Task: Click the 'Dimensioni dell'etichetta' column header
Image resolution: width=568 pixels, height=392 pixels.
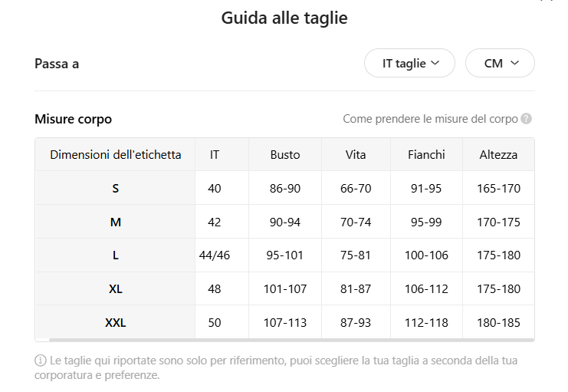Action: (116, 155)
